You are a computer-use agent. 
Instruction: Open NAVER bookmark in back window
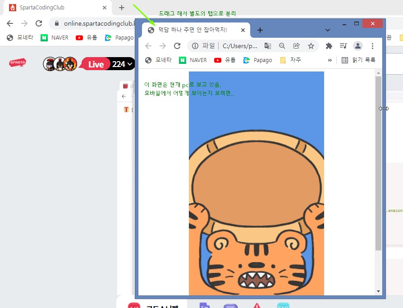coord(55,38)
